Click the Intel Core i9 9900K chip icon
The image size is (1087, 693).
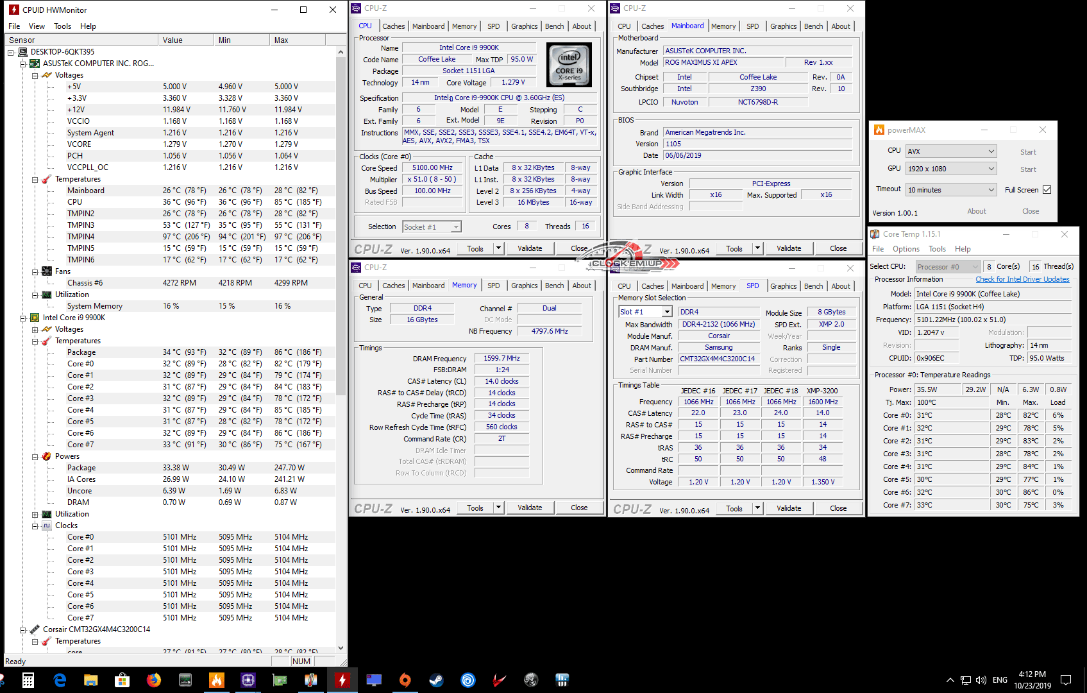click(35, 318)
